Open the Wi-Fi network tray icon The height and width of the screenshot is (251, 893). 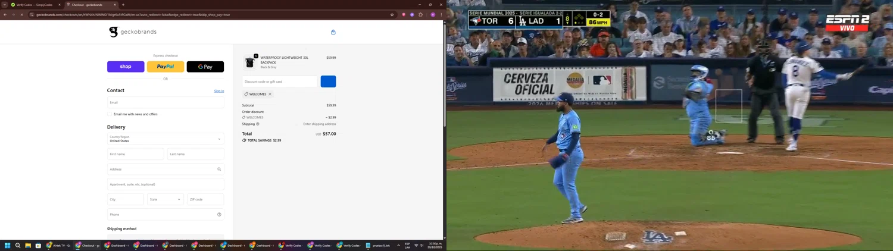coord(416,246)
